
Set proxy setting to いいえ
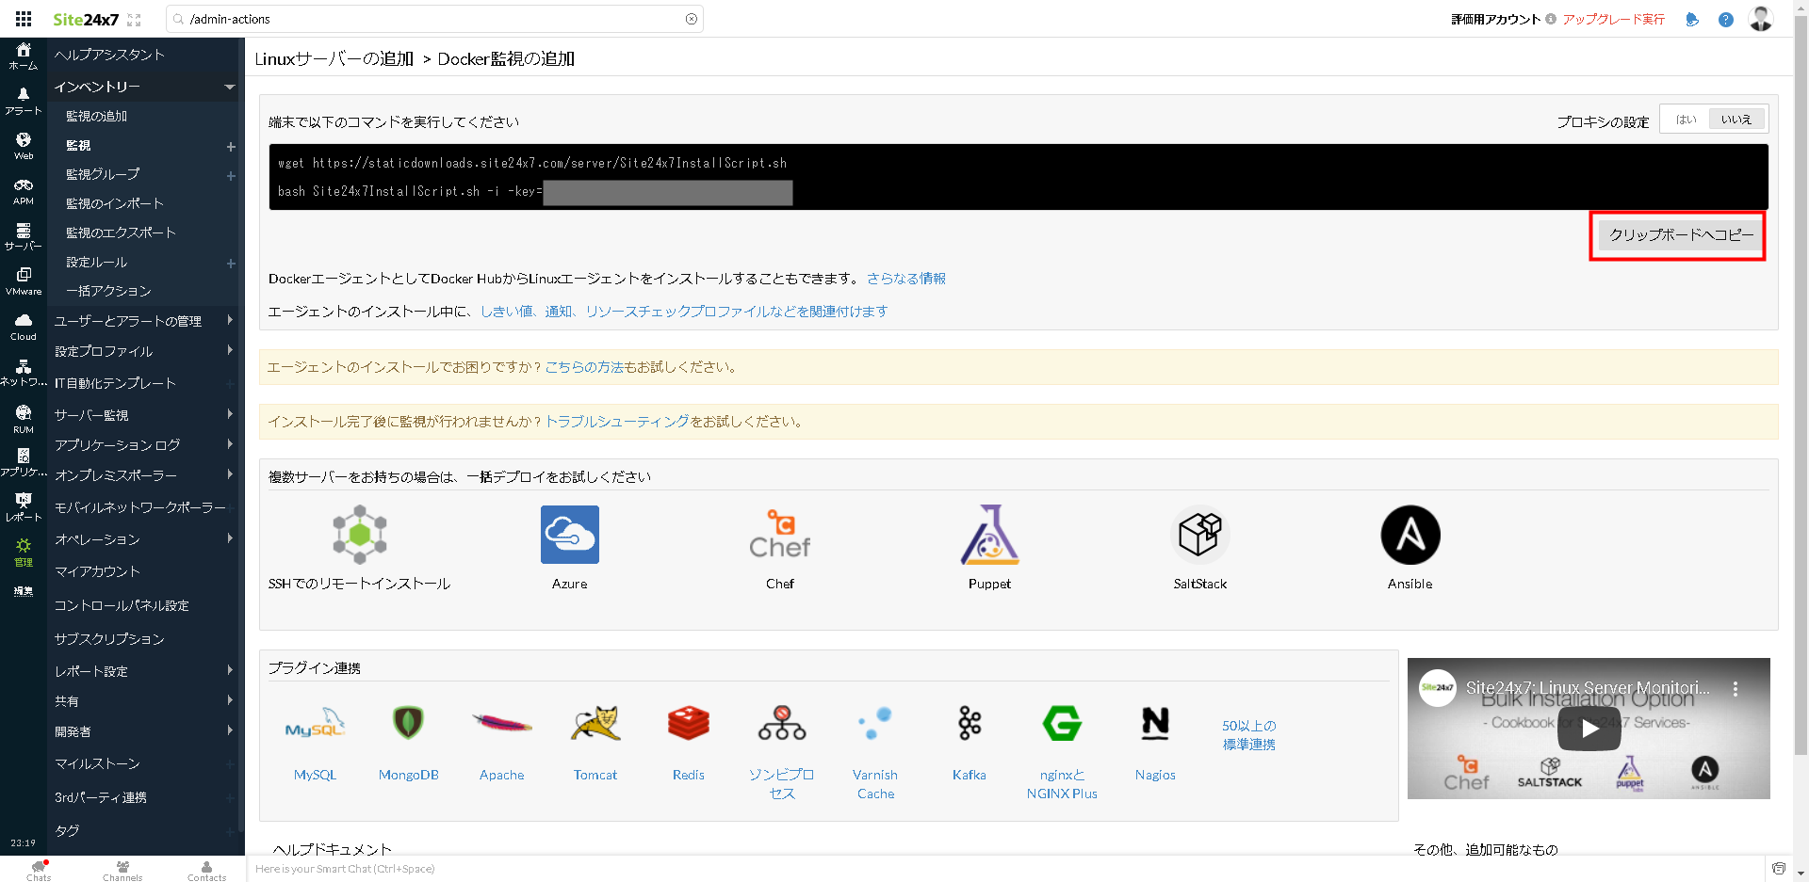[x=1736, y=120]
